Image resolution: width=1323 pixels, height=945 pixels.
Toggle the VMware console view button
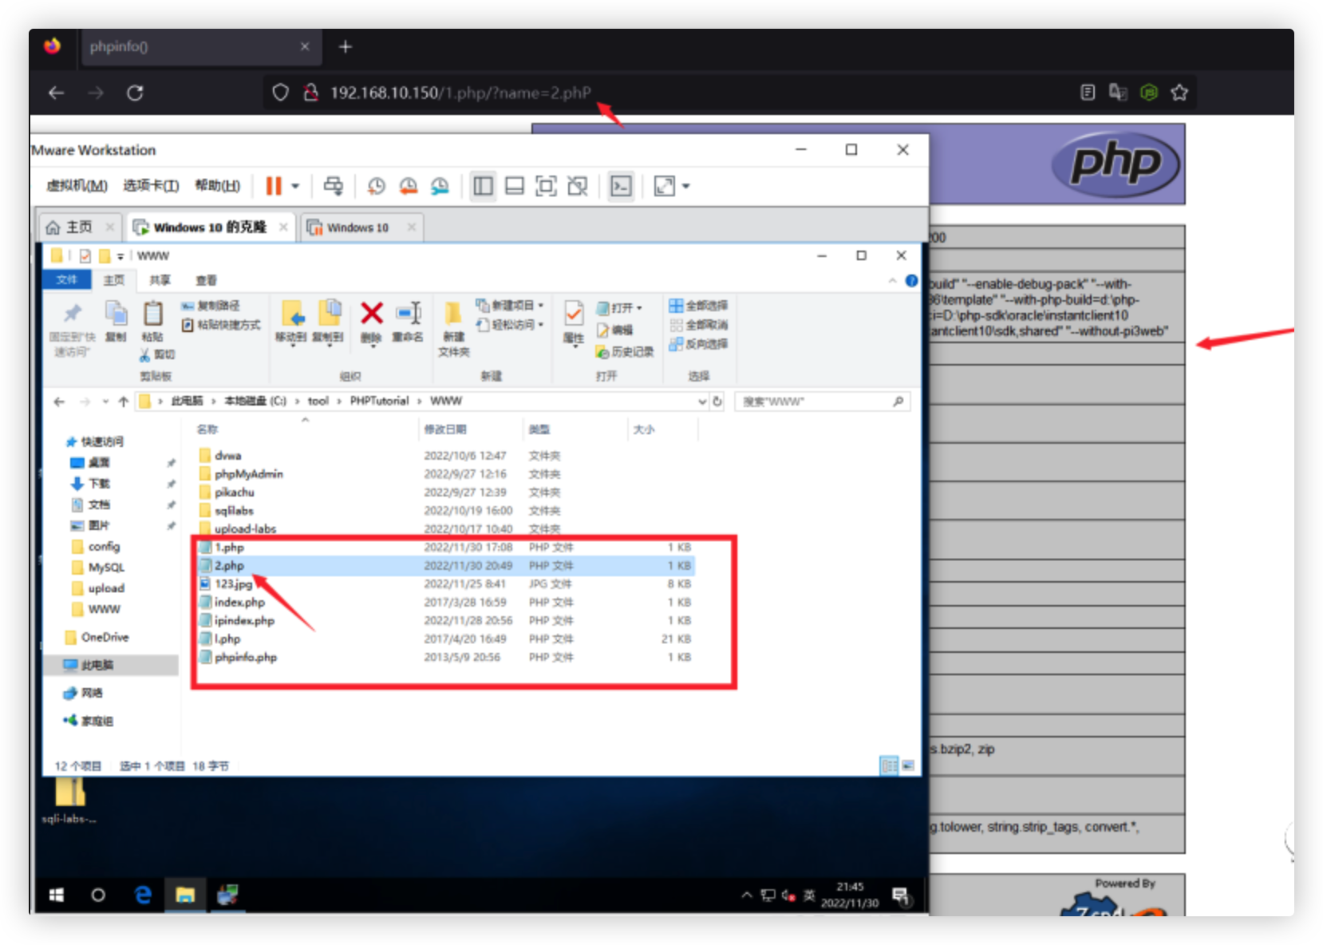pos(621,186)
